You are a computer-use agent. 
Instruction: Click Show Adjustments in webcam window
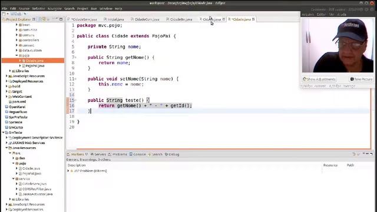(x=319, y=79)
